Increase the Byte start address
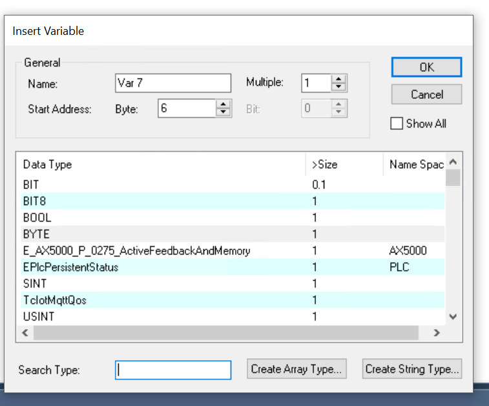The height and width of the screenshot is (406, 489). point(224,104)
